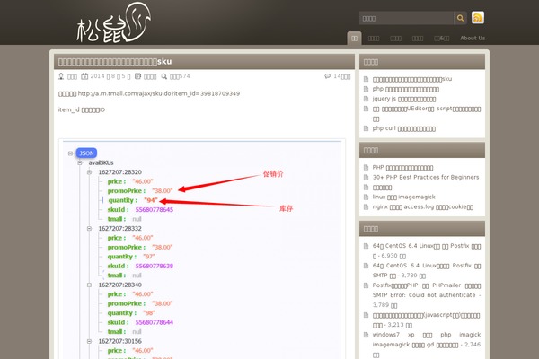Collapse node 1627207:28332
Image resolution: width=539 pixels, height=359 pixels.
89,229
